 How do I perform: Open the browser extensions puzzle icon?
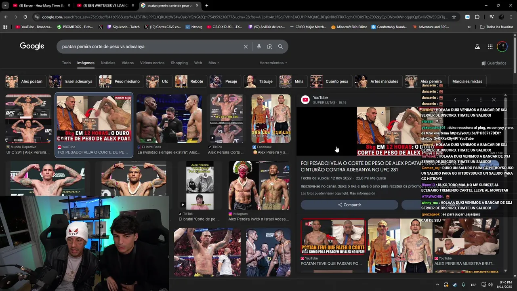tap(477, 17)
